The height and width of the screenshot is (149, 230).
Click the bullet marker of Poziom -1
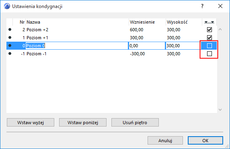(x=10, y=54)
